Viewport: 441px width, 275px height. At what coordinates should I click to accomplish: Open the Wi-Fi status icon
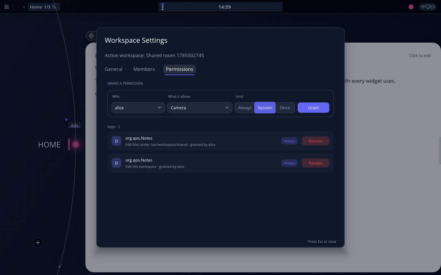point(423,7)
